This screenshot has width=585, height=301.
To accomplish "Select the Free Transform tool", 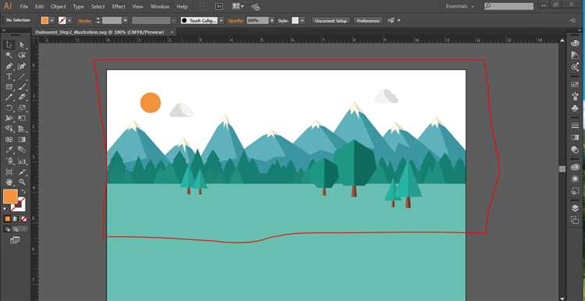I will point(22,119).
